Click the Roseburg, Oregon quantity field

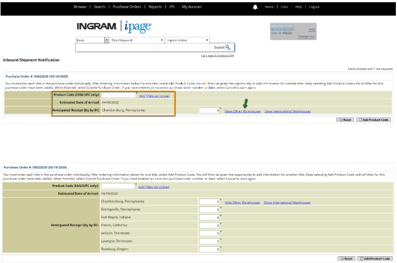tap(209, 250)
